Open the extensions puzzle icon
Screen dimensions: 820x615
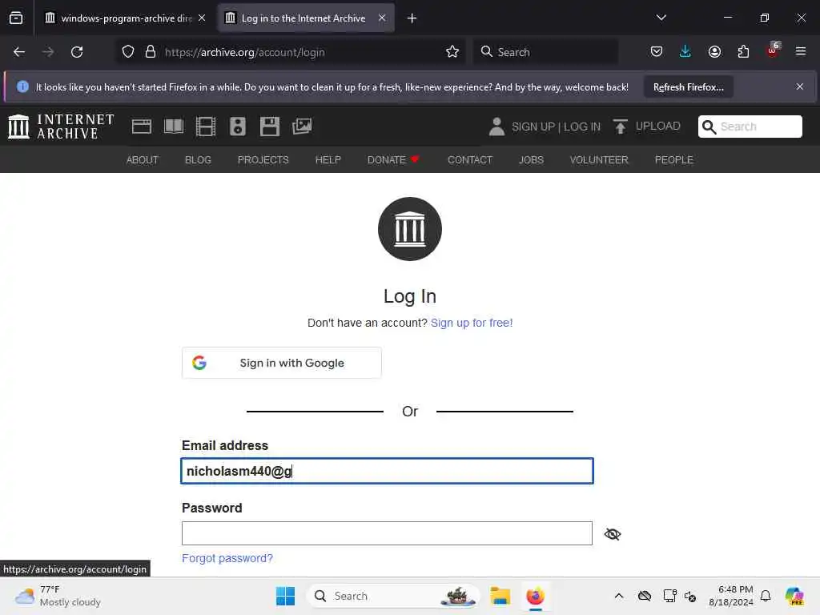[x=743, y=52]
